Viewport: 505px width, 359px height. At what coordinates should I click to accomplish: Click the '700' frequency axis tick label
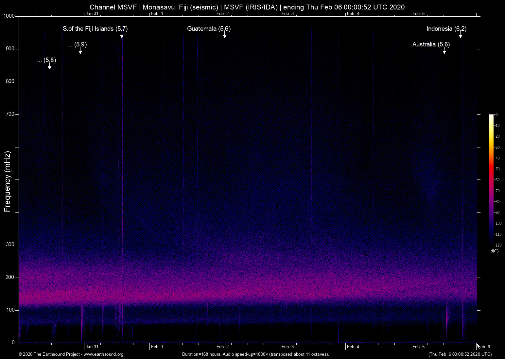tap(10, 114)
